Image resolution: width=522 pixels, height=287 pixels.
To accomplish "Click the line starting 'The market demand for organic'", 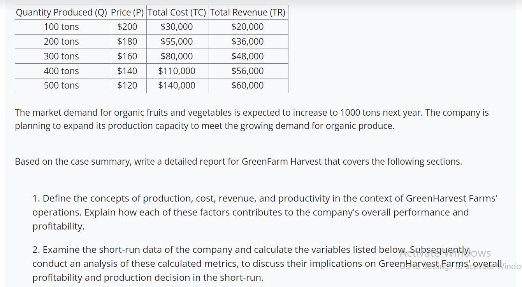I will click(252, 113).
